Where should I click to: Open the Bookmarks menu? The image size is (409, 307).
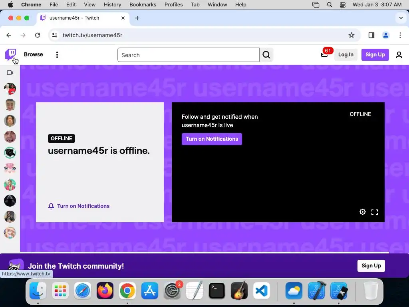143,4
